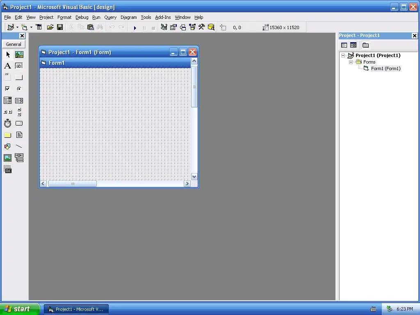Click View Object in Project panel
The width and height of the screenshot is (420, 315).
[353, 45]
